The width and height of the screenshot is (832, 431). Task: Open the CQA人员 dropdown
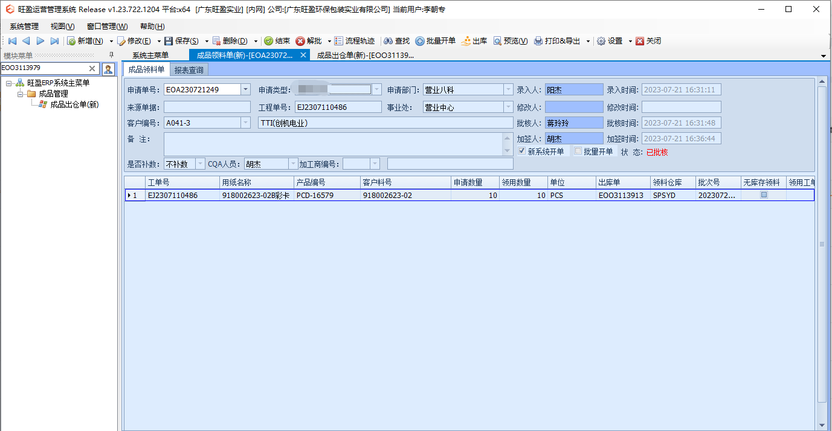pyautogui.click(x=293, y=164)
